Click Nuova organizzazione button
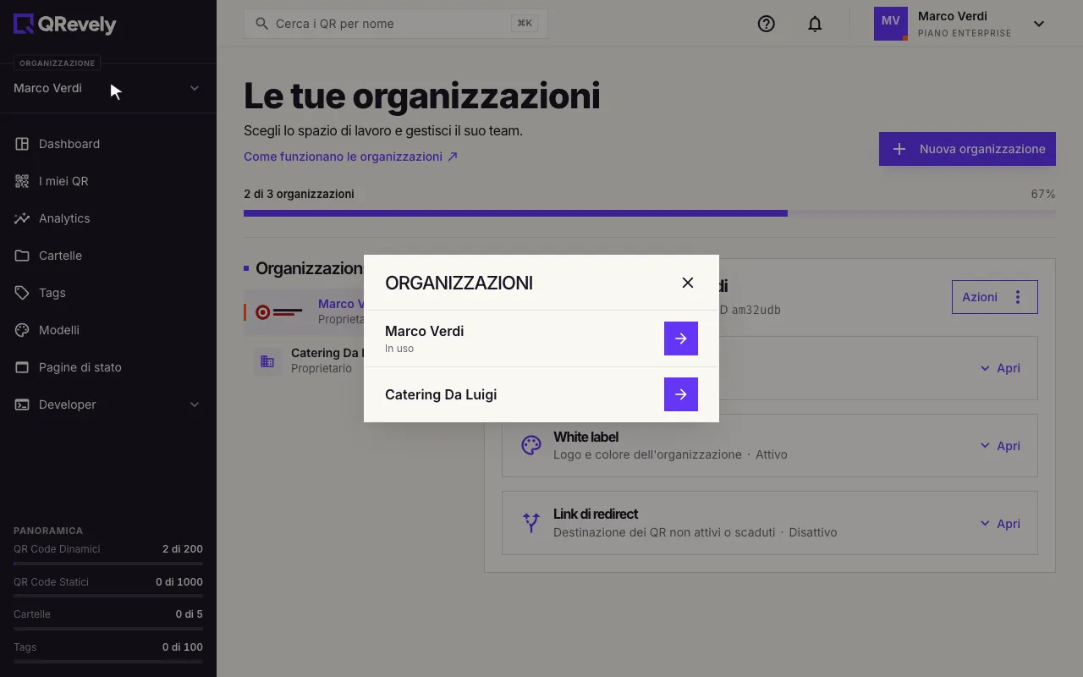 tap(967, 149)
